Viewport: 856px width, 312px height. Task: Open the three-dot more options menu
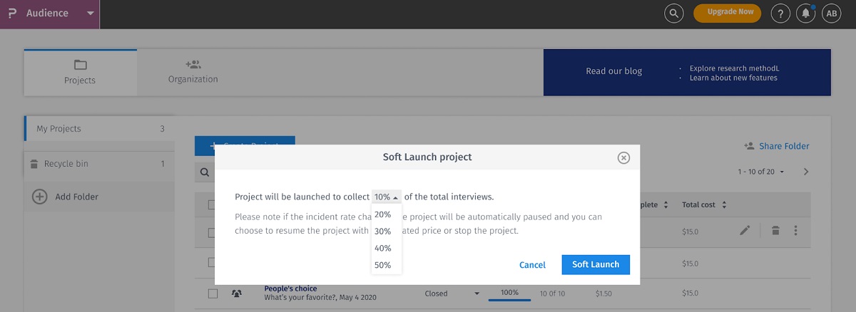tap(795, 230)
